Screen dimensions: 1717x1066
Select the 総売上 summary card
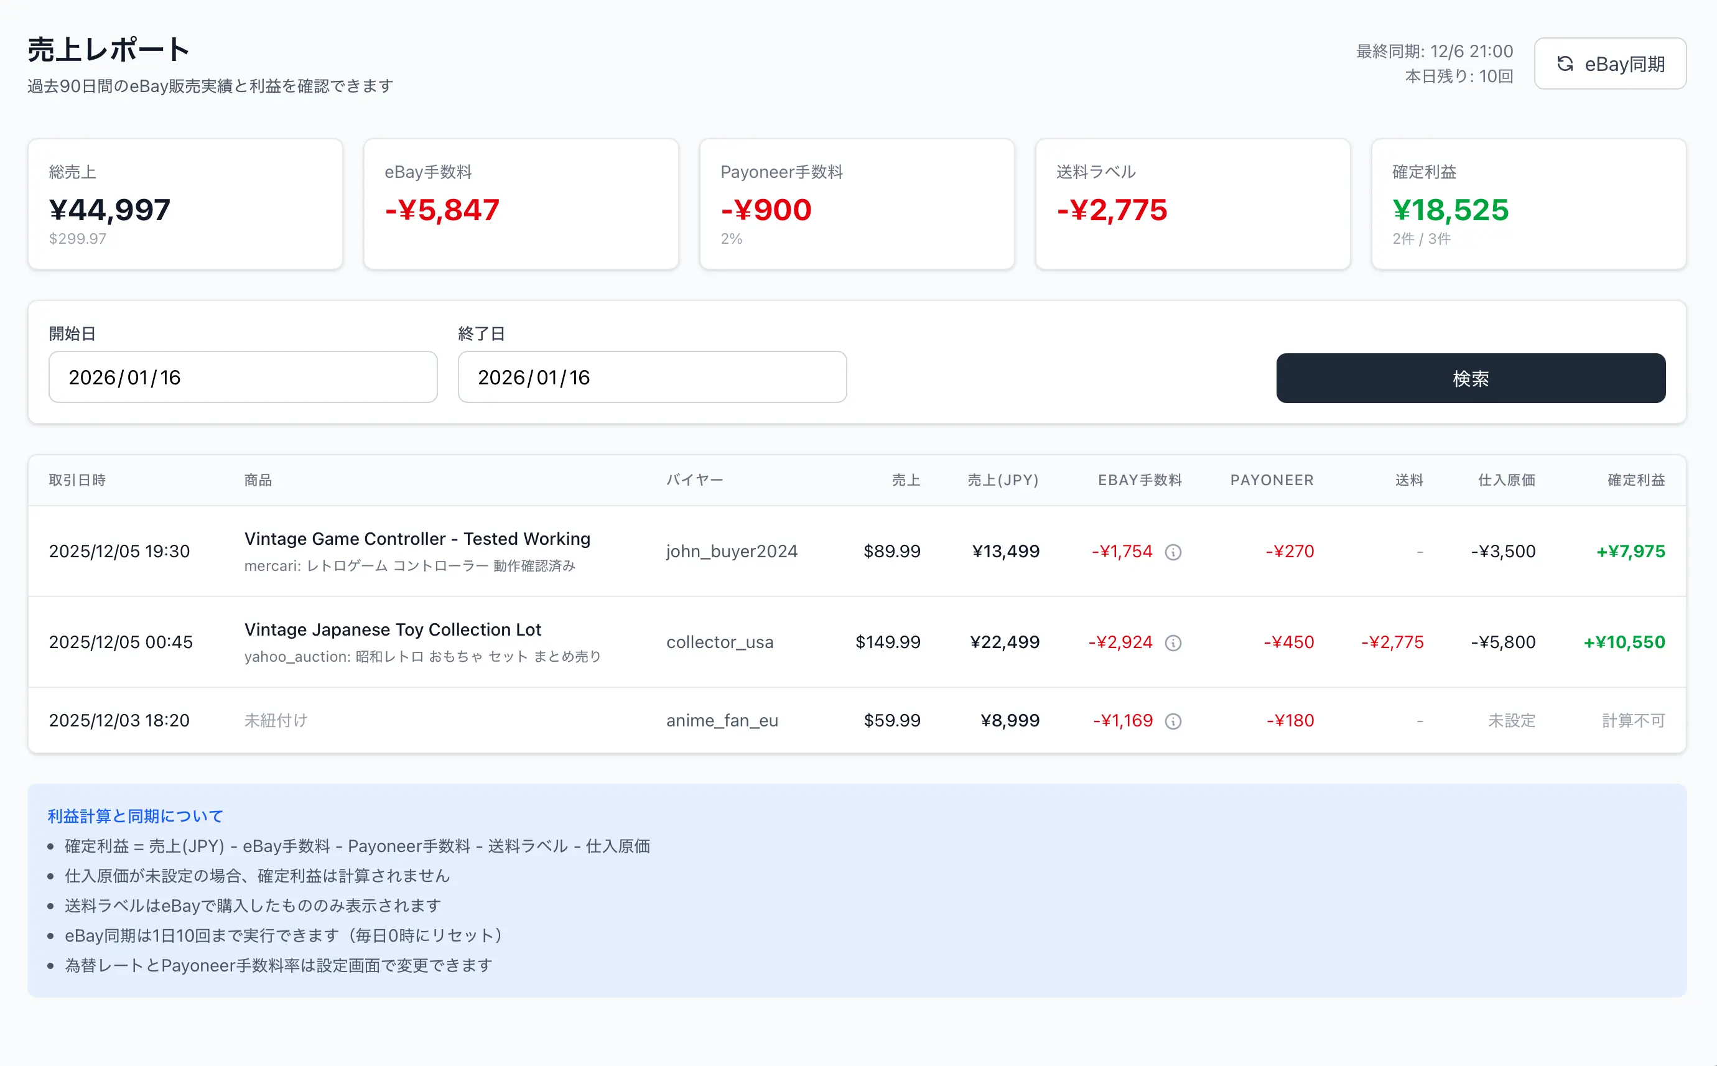point(185,204)
